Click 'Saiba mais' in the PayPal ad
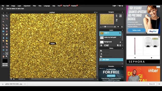162x91 pixels. pyautogui.click(x=136, y=30)
